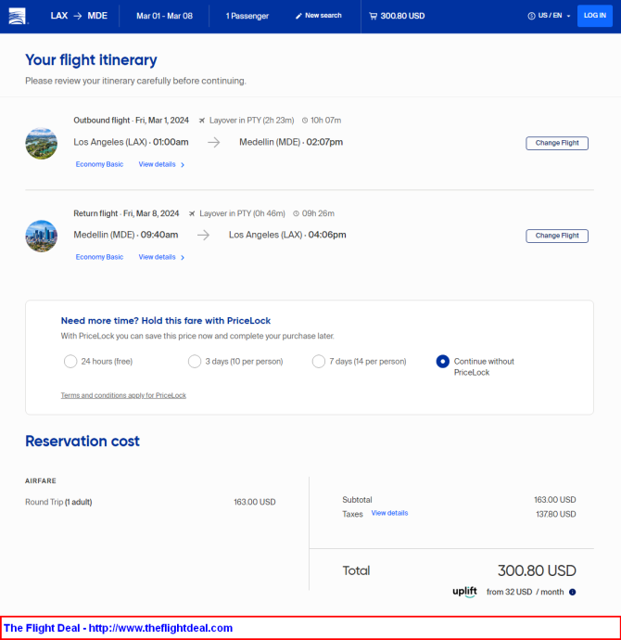
Task: Click 'Need more time? Hold this fare with PriceLock' heading
Action: tap(166, 321)
